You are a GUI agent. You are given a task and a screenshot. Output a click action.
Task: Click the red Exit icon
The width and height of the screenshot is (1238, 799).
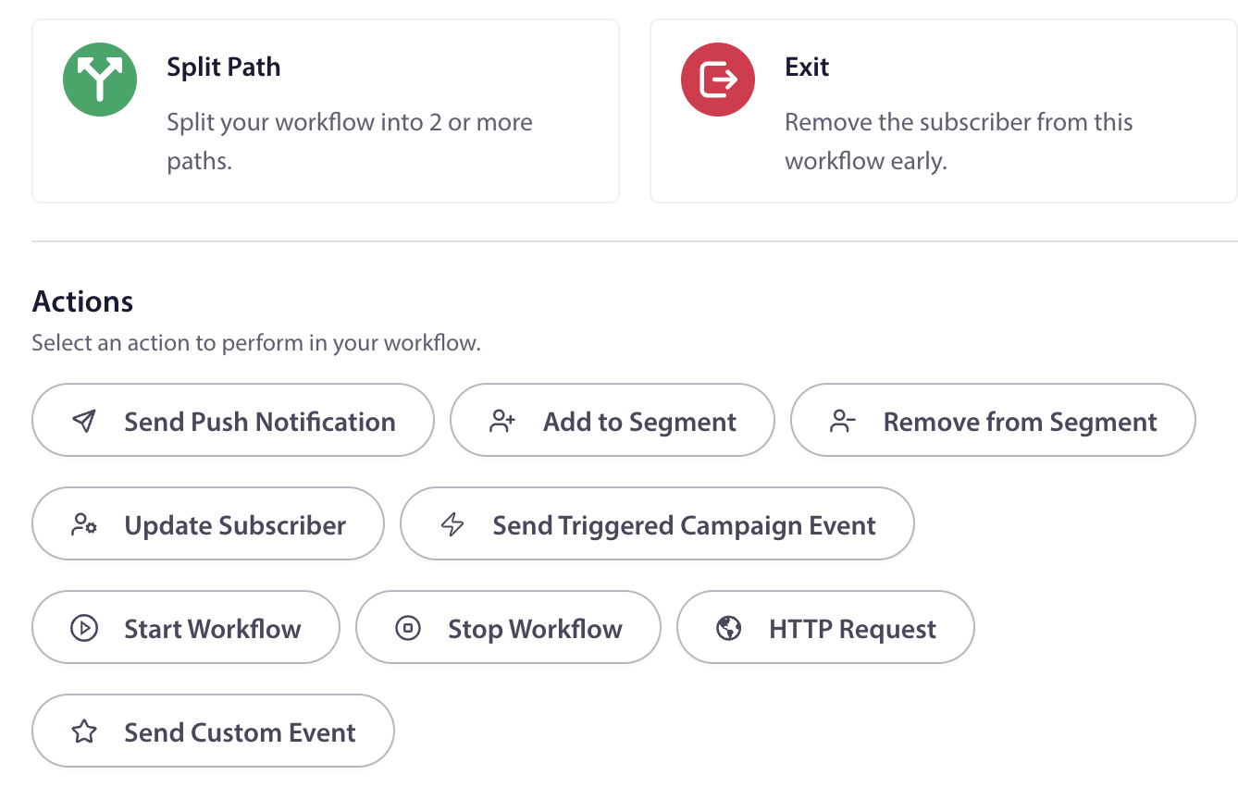pyautogui.click(x=718, y=80)
